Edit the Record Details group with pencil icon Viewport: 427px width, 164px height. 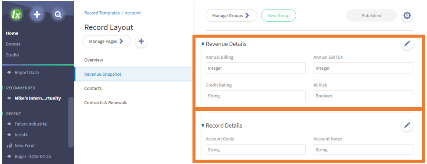(x=407, y=125)
